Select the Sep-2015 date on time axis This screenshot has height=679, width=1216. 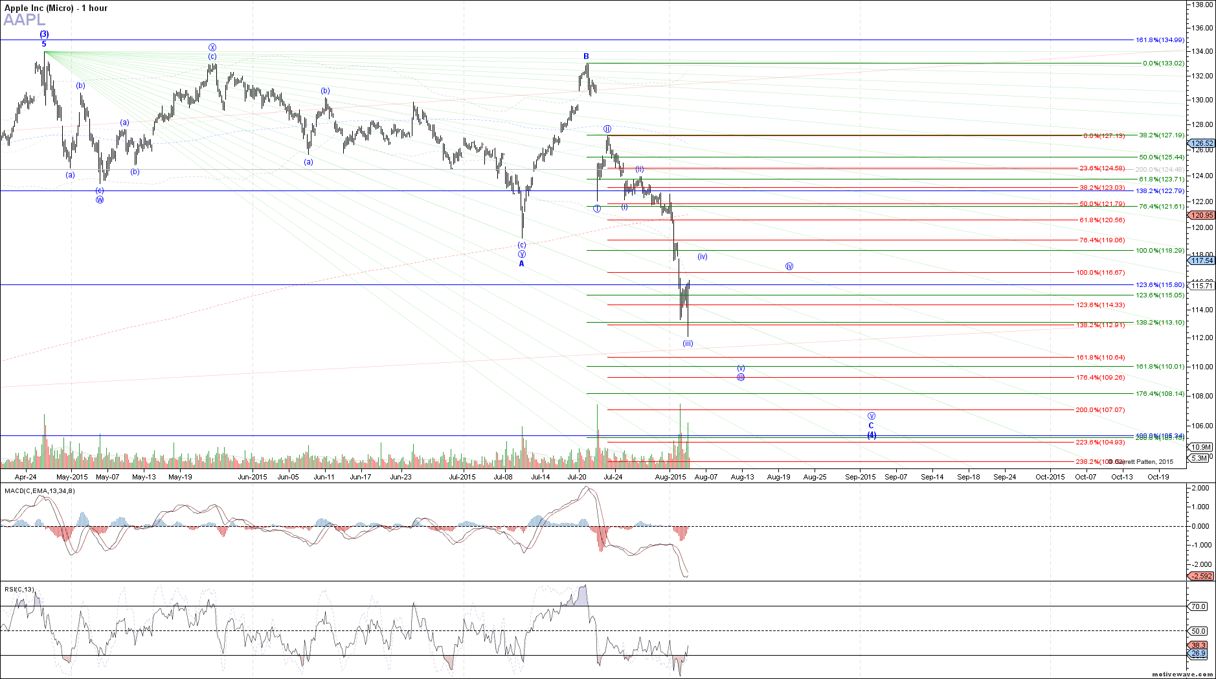(860, 477)
